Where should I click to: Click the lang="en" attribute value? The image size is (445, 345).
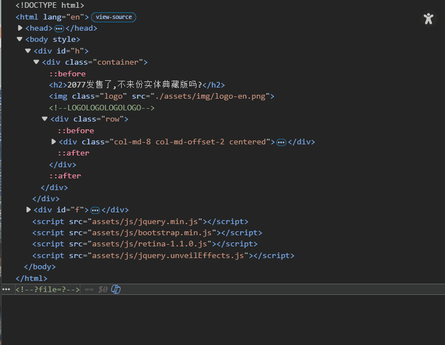tap(75, 17)
